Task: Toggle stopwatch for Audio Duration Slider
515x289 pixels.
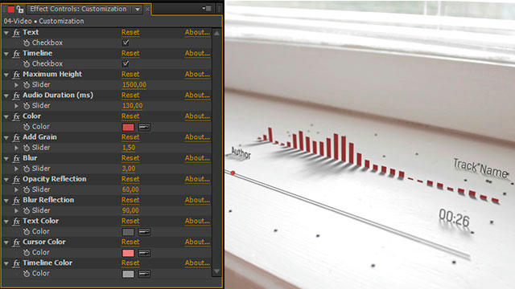Action: tap(27, 106)
